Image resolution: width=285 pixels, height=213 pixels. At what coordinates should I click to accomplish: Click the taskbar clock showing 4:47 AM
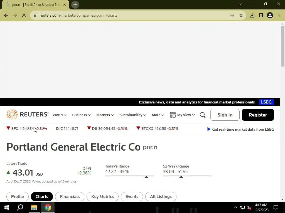pyautogui.click(x=261, y=207)
